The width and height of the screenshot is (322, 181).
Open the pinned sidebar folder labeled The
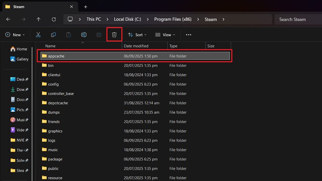19,150
